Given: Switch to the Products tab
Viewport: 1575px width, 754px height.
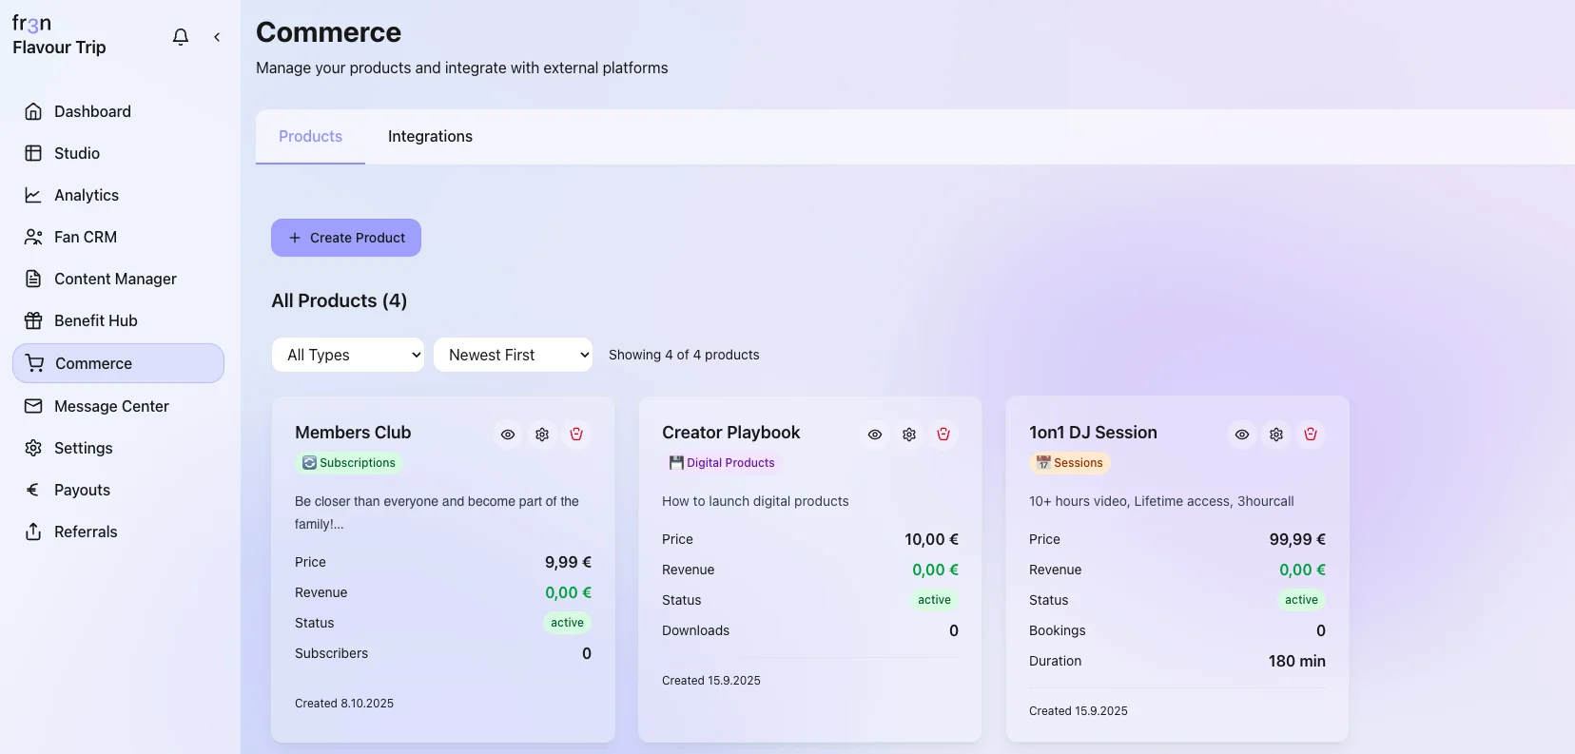Looking at the screenshot, I should tap(310, 137).
